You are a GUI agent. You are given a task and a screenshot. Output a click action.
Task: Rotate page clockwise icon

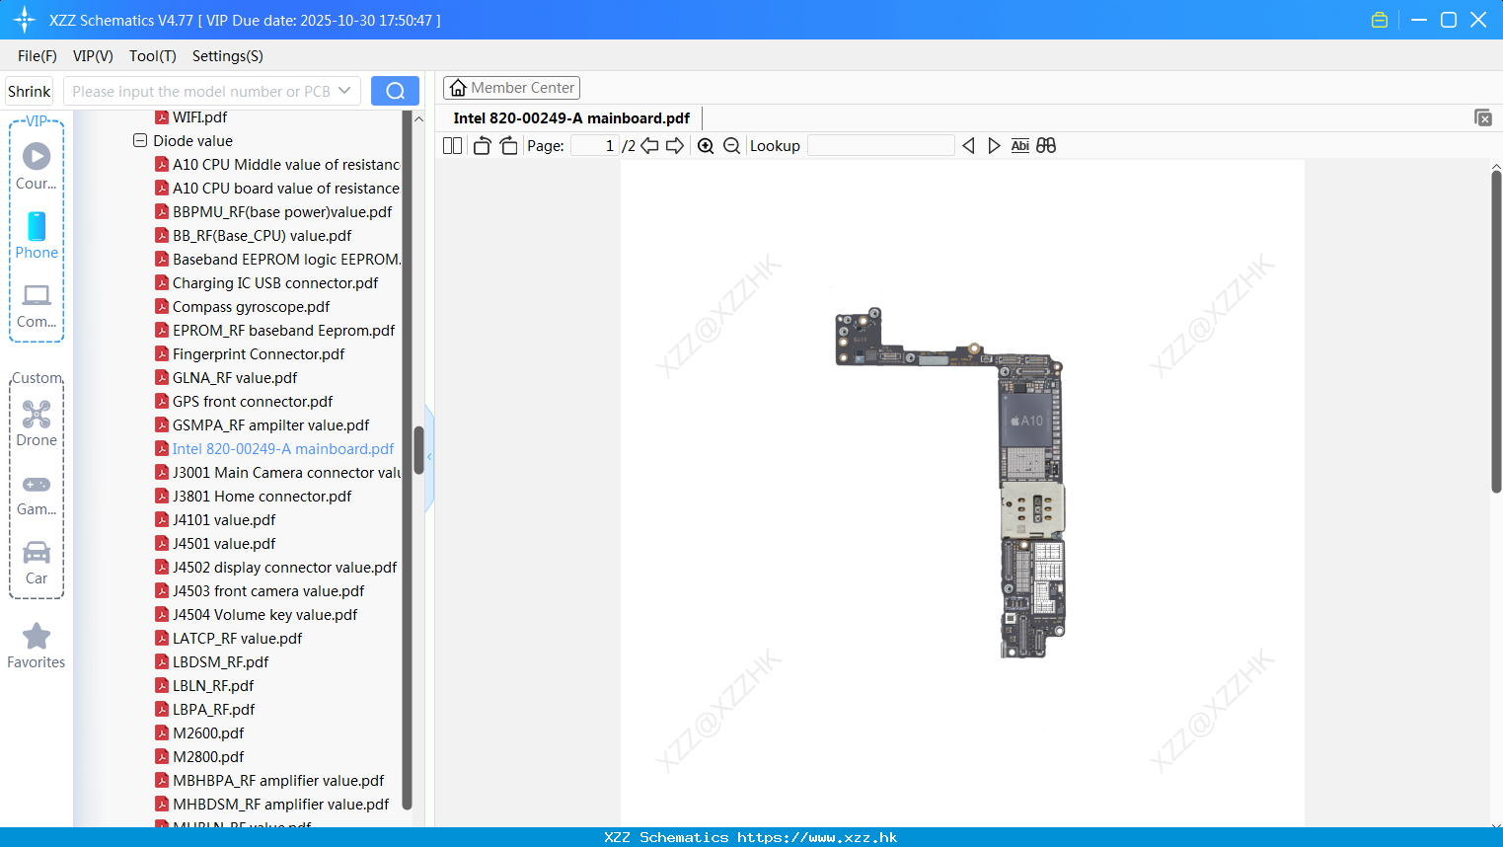[508, 146]
